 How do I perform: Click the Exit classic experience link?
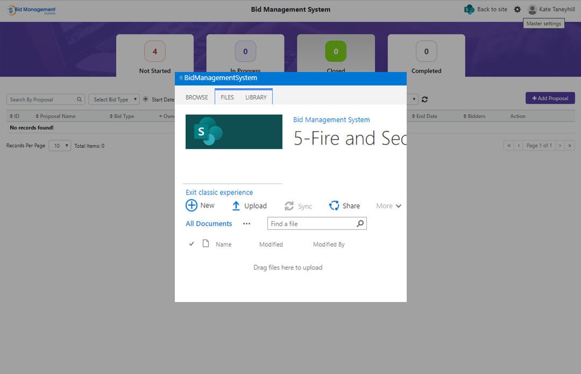[218, 192]
